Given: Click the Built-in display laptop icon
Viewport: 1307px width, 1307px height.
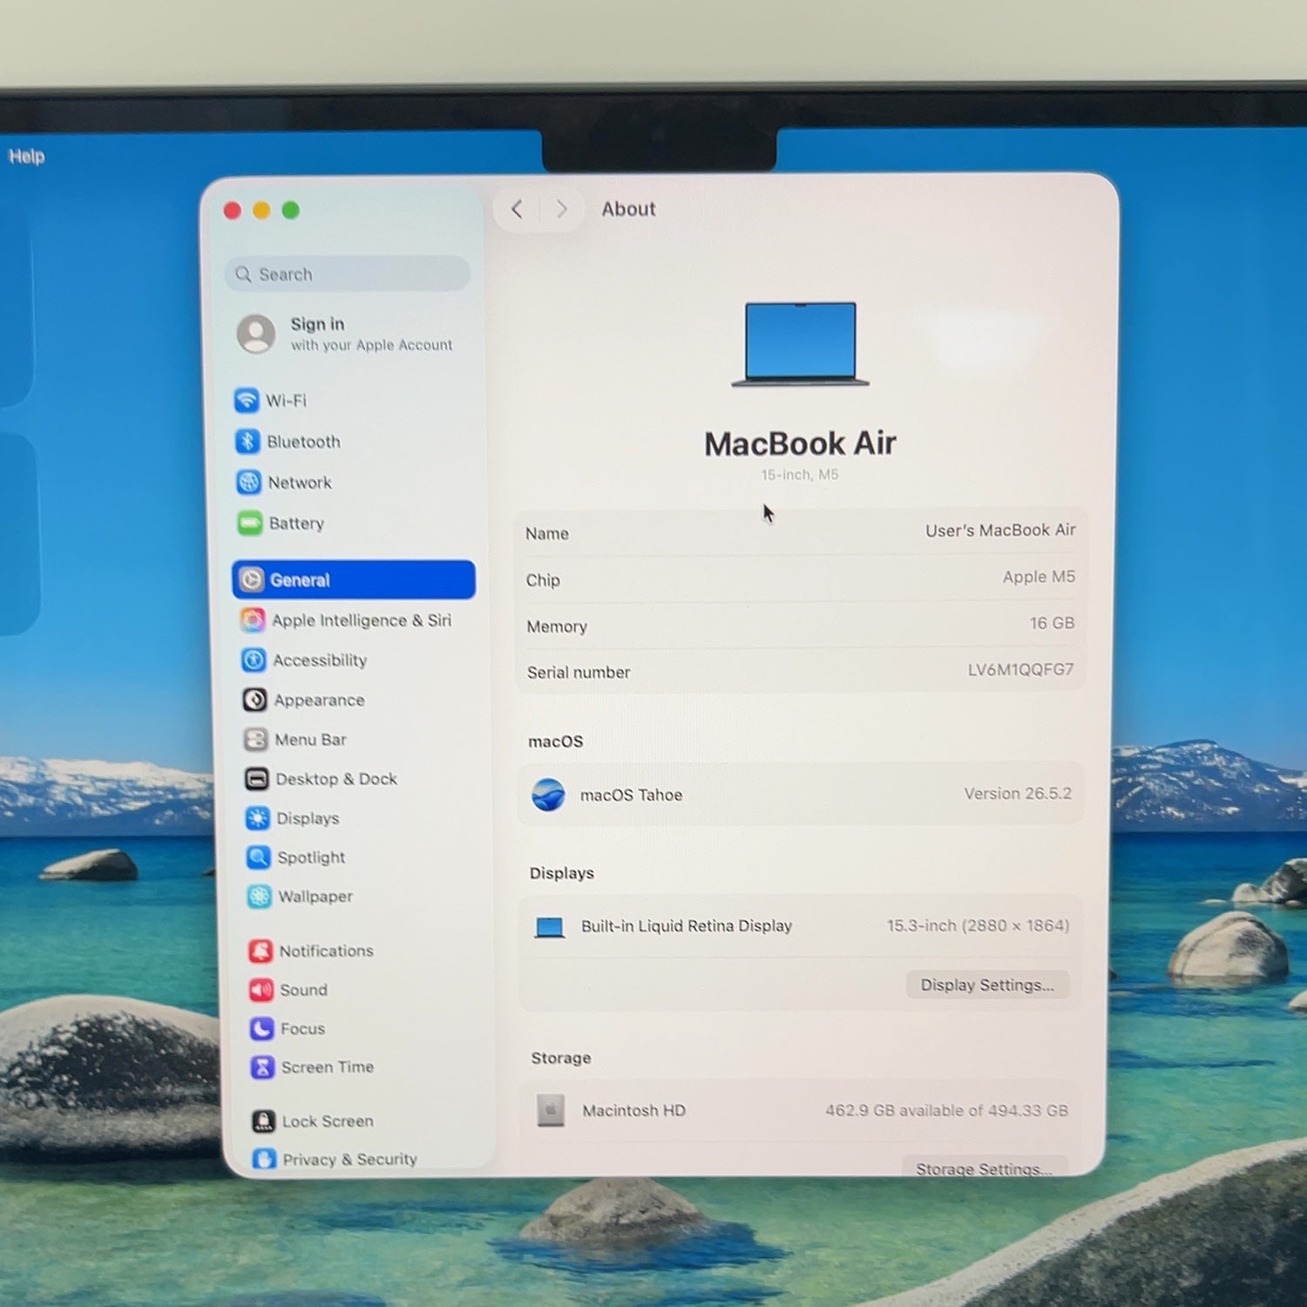Looking at the screenshot, I should pyautogui.click(x=550, y=927).
